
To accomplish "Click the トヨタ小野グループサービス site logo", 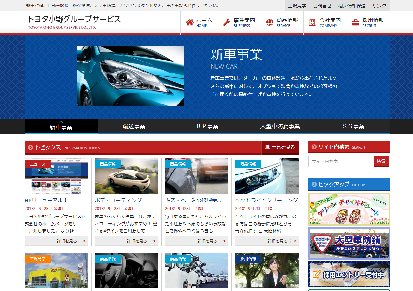I will point(74,22).
